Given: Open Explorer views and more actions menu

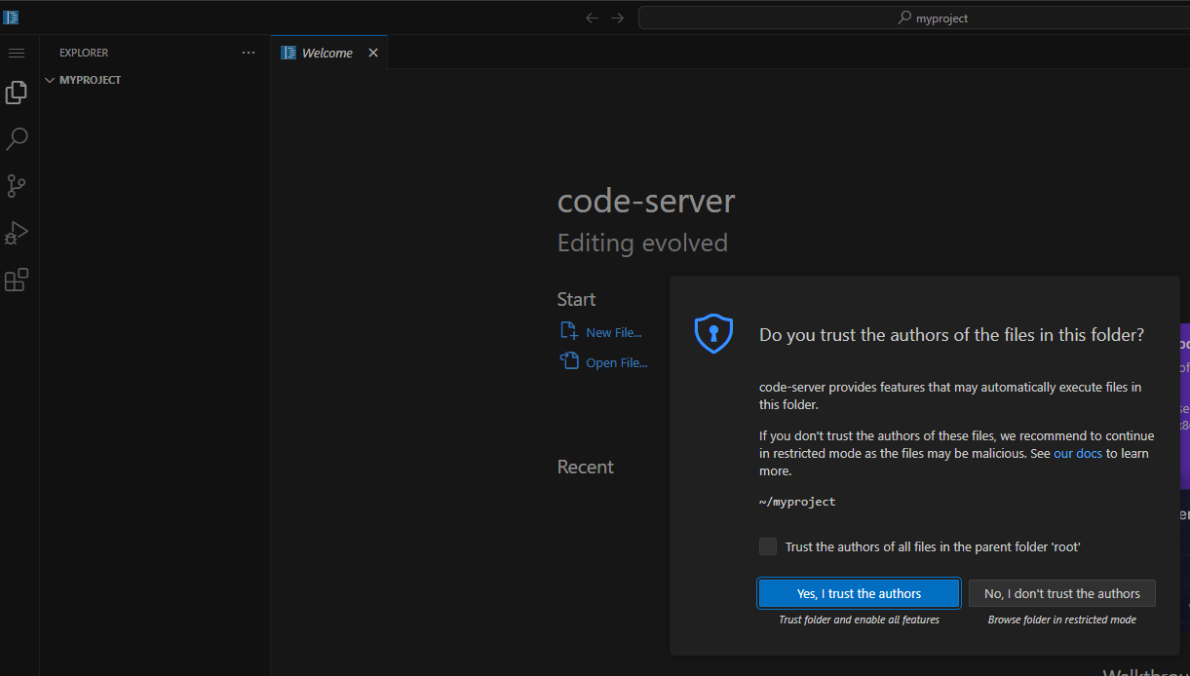Looking at the screenshot, I should [x=249, y=53].
